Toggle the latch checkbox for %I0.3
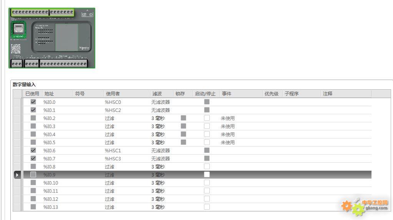Viewport: 393px width, 220px height. [184, 126]
